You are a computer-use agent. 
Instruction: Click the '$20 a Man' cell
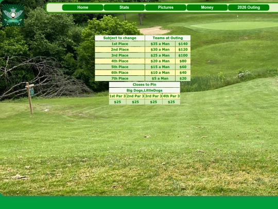pos(160,61)
